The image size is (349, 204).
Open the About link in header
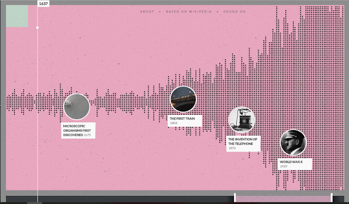click(x=147, y=11)
